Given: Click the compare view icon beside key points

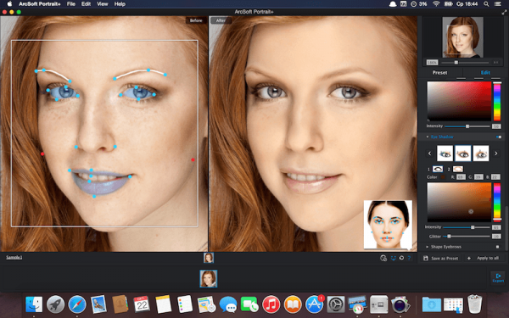Looking at the screenshot, I should pyautogui.click(x=383, y=259).
